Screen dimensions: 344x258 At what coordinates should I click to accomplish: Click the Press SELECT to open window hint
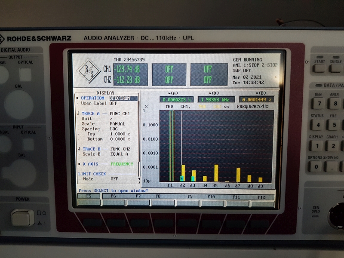coord(113,190)
